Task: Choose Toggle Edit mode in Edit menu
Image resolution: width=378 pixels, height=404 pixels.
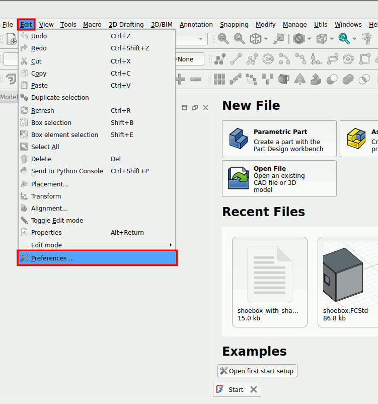Action: pos(57,220)
